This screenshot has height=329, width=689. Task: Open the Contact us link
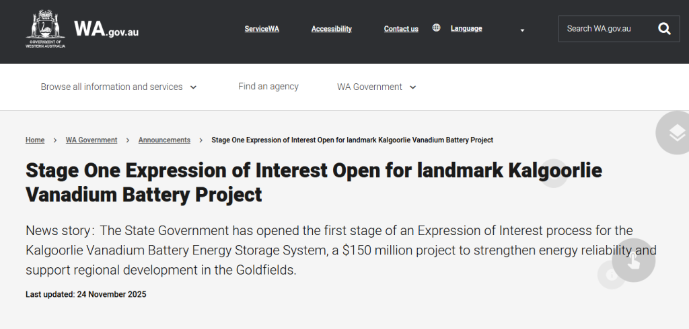coord(401,29)
